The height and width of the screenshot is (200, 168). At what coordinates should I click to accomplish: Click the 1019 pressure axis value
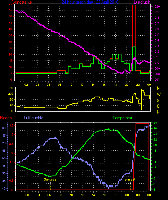(156, 12)
